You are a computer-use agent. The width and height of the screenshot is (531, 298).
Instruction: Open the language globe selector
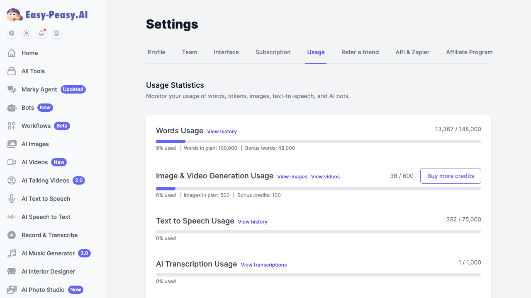click(x=12, y=33)
